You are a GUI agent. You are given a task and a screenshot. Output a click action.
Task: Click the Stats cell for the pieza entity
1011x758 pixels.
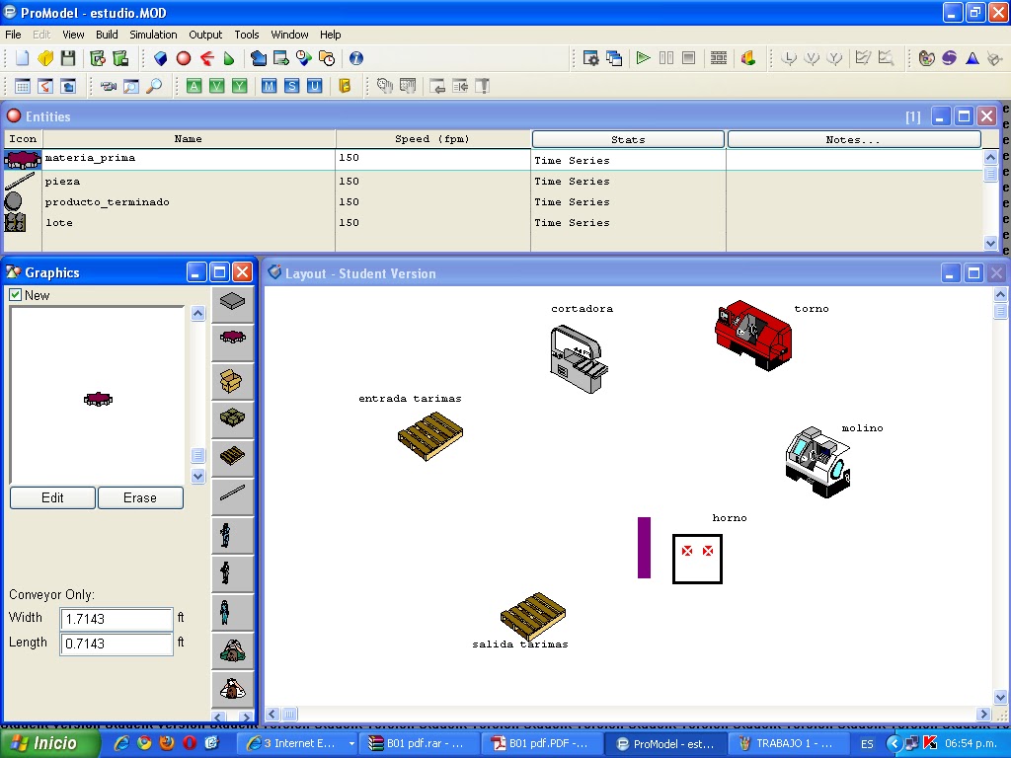click(x=627, y=181)
